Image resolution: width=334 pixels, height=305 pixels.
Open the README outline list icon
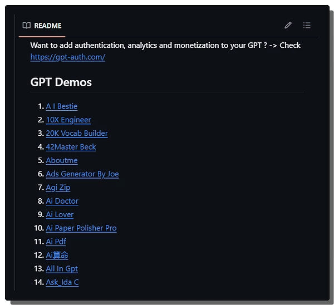[x=307, y=25]
